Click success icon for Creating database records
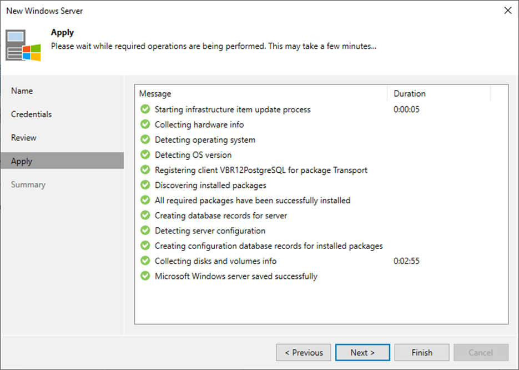This screenshot has height=370, width=519. pyautogui.click(x=145, y=216)
